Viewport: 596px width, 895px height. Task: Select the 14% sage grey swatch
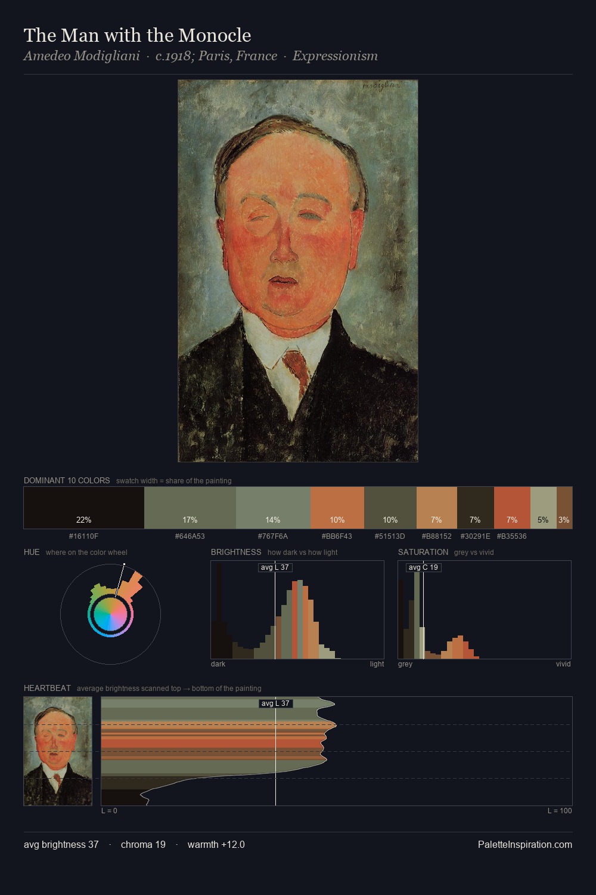pyautogui.click(x=273, y=508)
